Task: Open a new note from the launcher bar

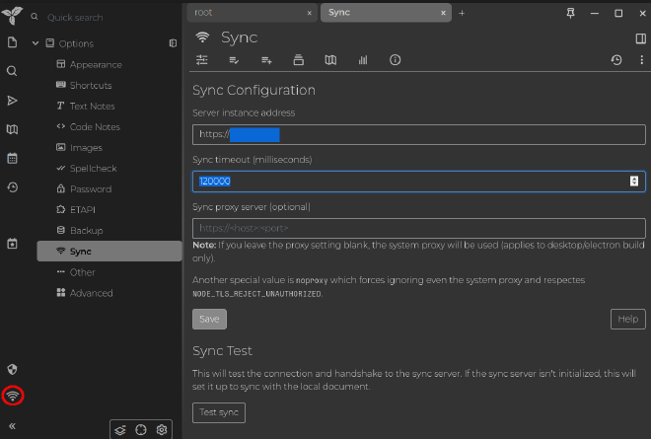Action: click(13, 42)
